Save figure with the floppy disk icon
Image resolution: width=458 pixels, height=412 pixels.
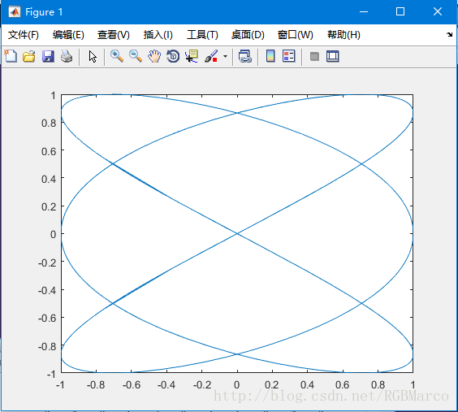click(48, 56)
